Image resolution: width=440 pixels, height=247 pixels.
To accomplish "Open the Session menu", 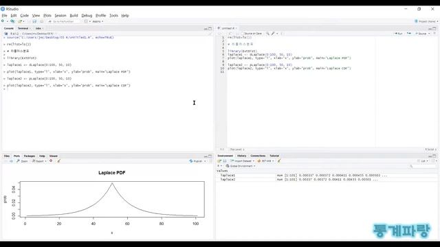I will (60, 15).
